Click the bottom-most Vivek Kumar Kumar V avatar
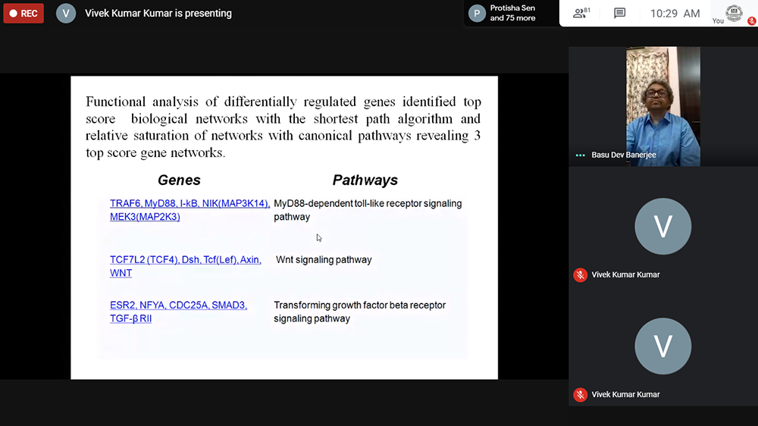Viewport: 758px width, 426px height. click(x=662, y=346)
